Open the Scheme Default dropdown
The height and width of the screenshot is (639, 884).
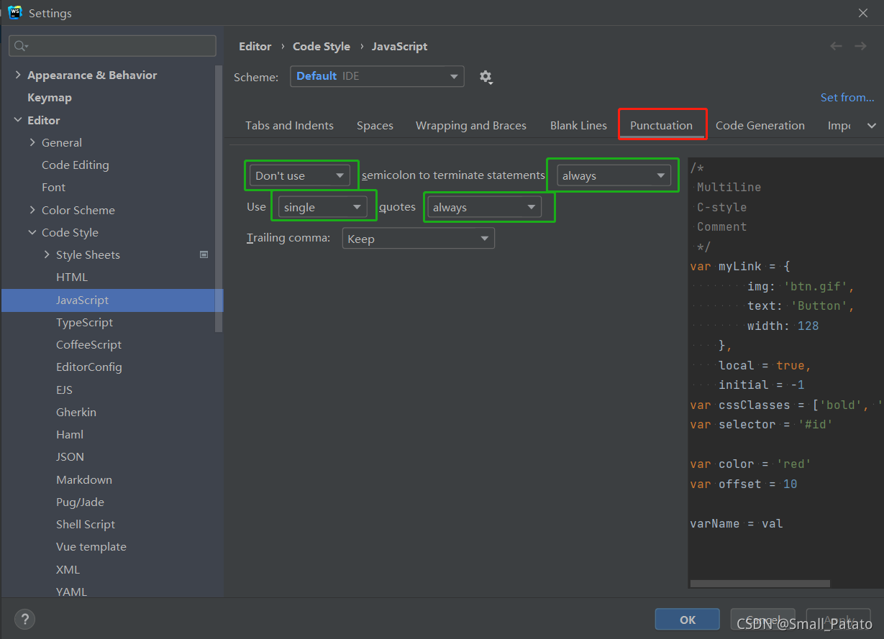(377, 76)
